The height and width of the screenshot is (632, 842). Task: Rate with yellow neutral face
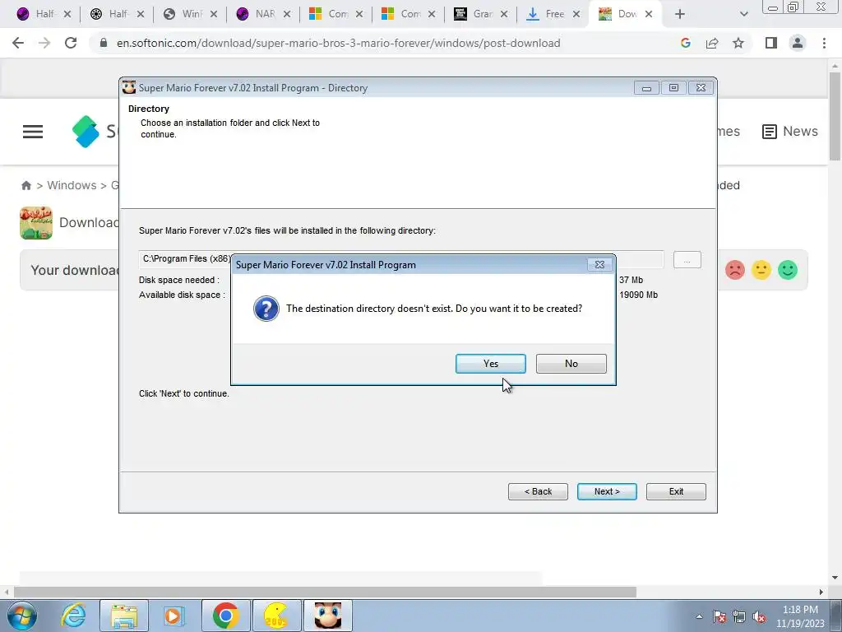point(761,270)
